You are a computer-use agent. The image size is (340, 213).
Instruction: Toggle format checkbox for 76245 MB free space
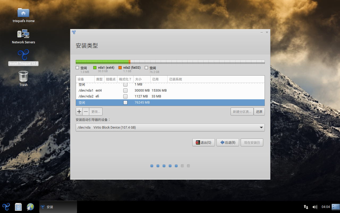pos(125,103)
